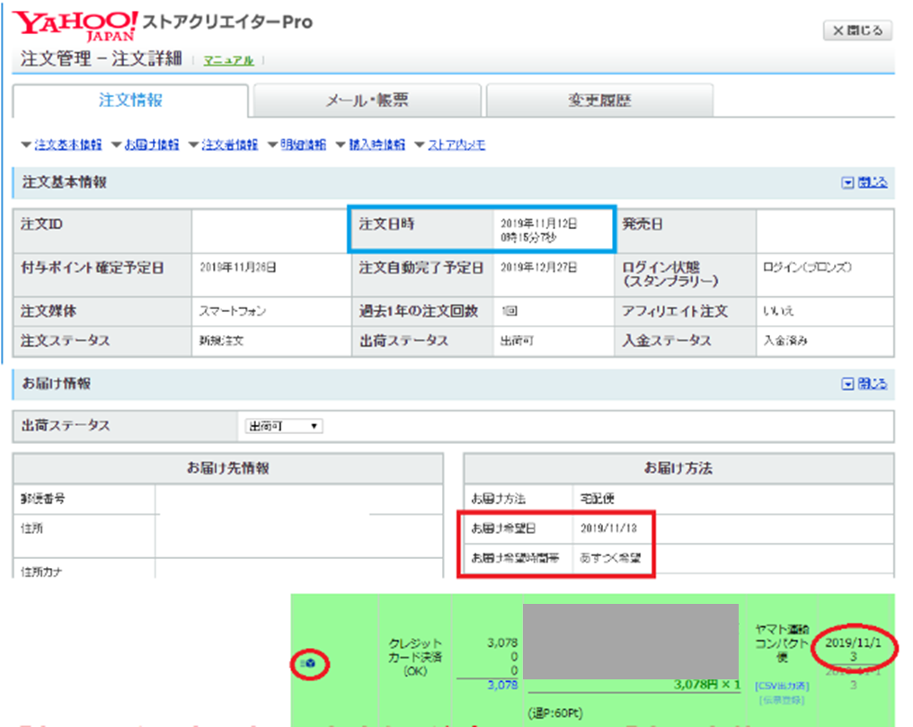Open the 出荷ステータス dropdown showing 出荷可
Viewport: 913px width, 727px height.
pos(284,426)
